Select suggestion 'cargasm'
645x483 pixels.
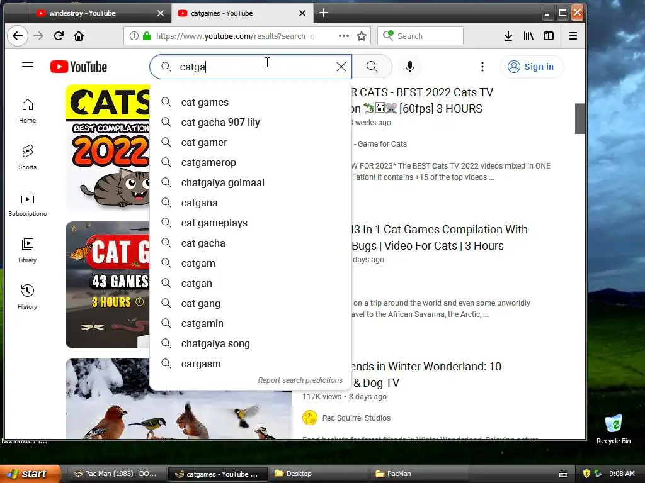coord(251,364)
